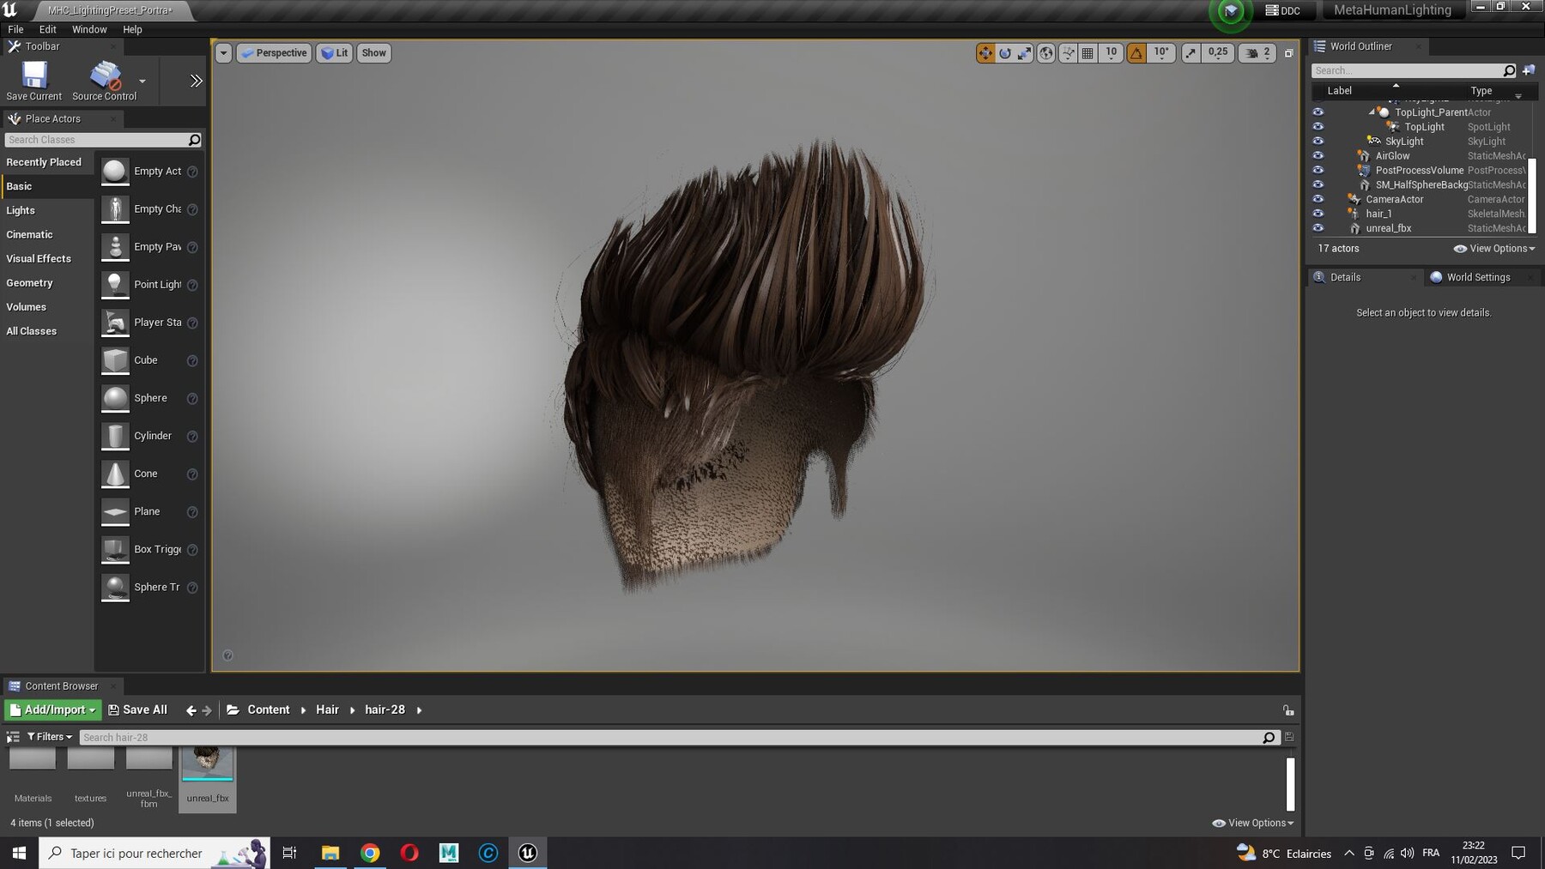Click the Add/Import button
The width and height of the screenshot is (1545, 869).
pyautogui.click(x=53, y=709)
